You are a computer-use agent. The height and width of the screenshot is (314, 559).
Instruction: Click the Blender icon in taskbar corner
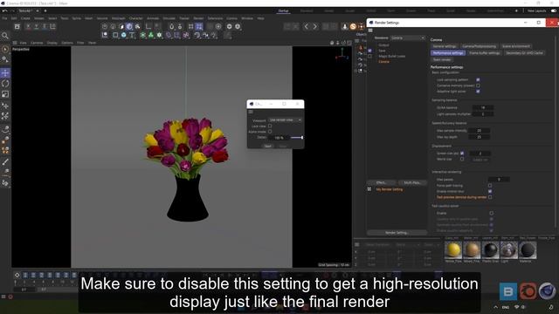[x=508, y=291]
